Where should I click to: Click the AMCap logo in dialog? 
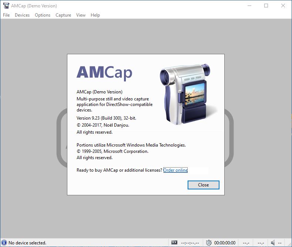[104, 73]
